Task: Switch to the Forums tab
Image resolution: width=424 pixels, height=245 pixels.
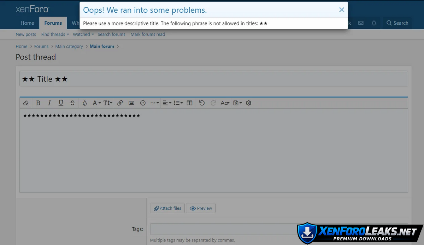Action: pyautogui.click(x=53, y=23)
